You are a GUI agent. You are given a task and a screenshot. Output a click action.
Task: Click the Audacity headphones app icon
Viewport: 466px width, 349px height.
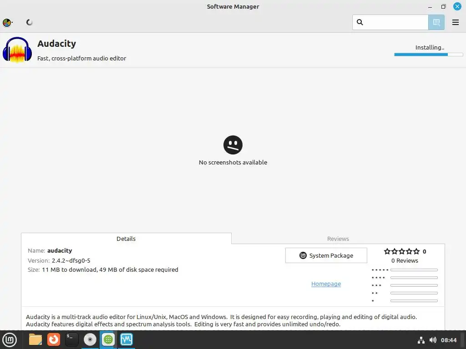coord(17,50)
